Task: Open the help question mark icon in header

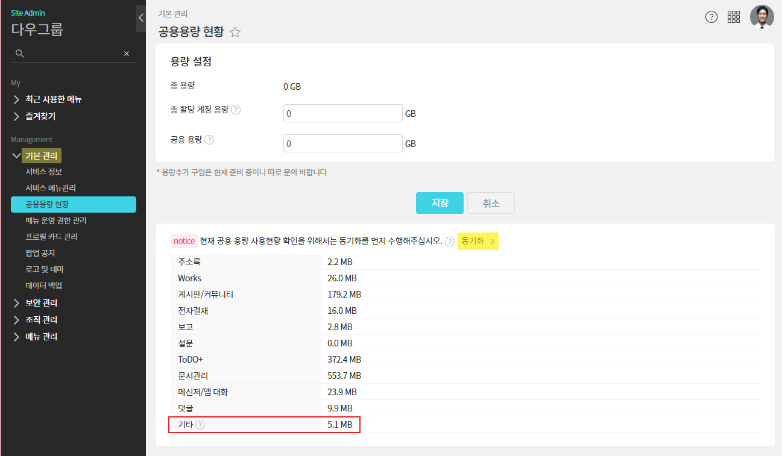Action: pyautogui.click(x=711, y=17)
